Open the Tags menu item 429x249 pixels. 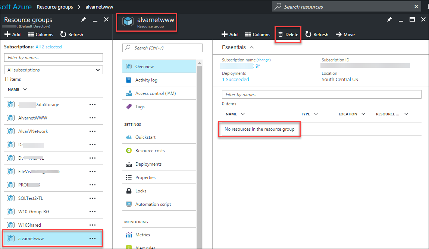[x=159, y=106]
